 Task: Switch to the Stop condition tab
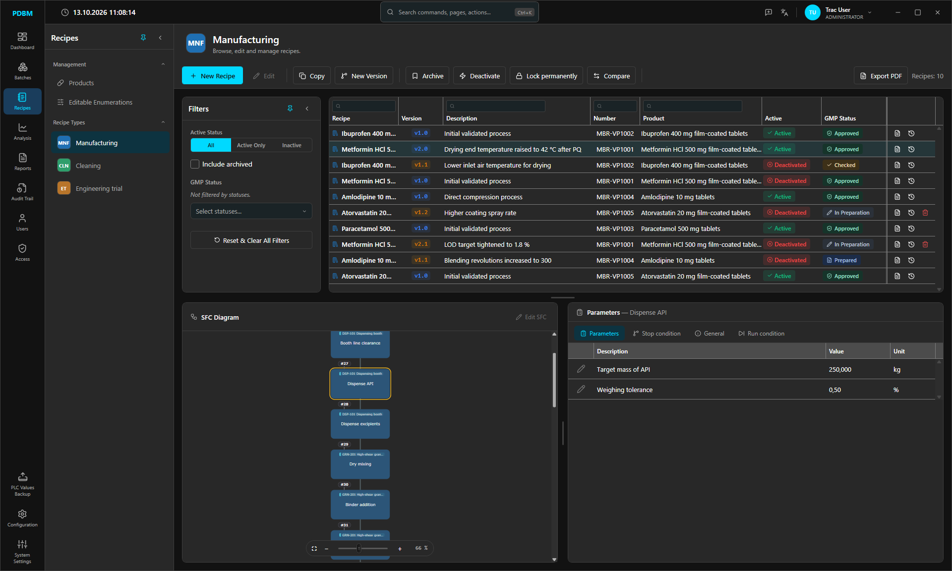point(656,334)
